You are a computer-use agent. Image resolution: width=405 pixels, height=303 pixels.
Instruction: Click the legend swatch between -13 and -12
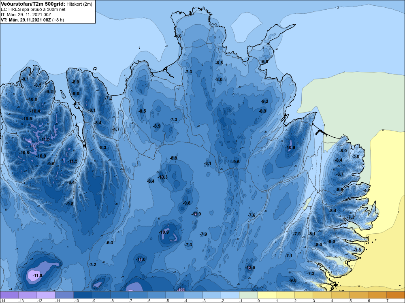click(x=28, y=295)
